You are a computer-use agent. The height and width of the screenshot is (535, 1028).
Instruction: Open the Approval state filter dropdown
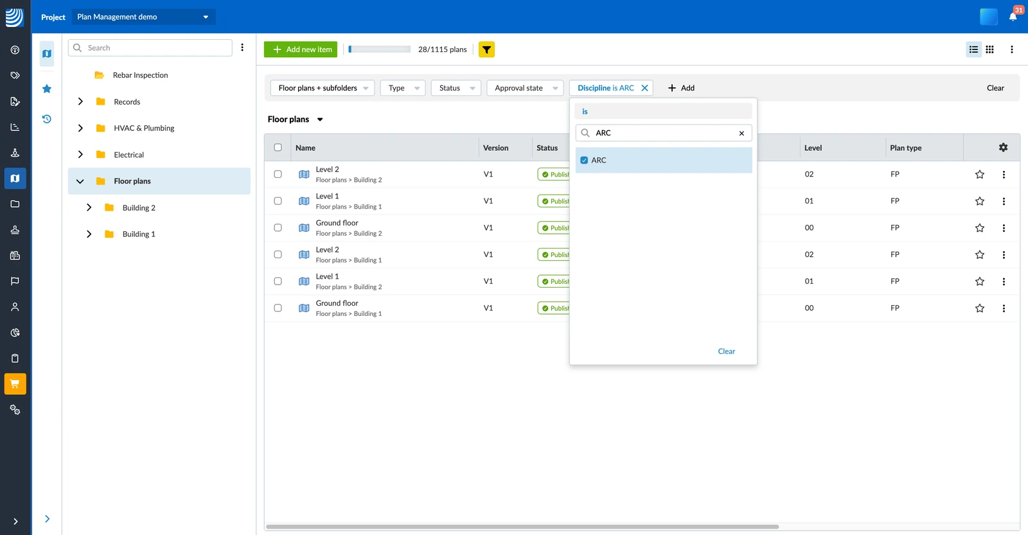tap(525, 88)
